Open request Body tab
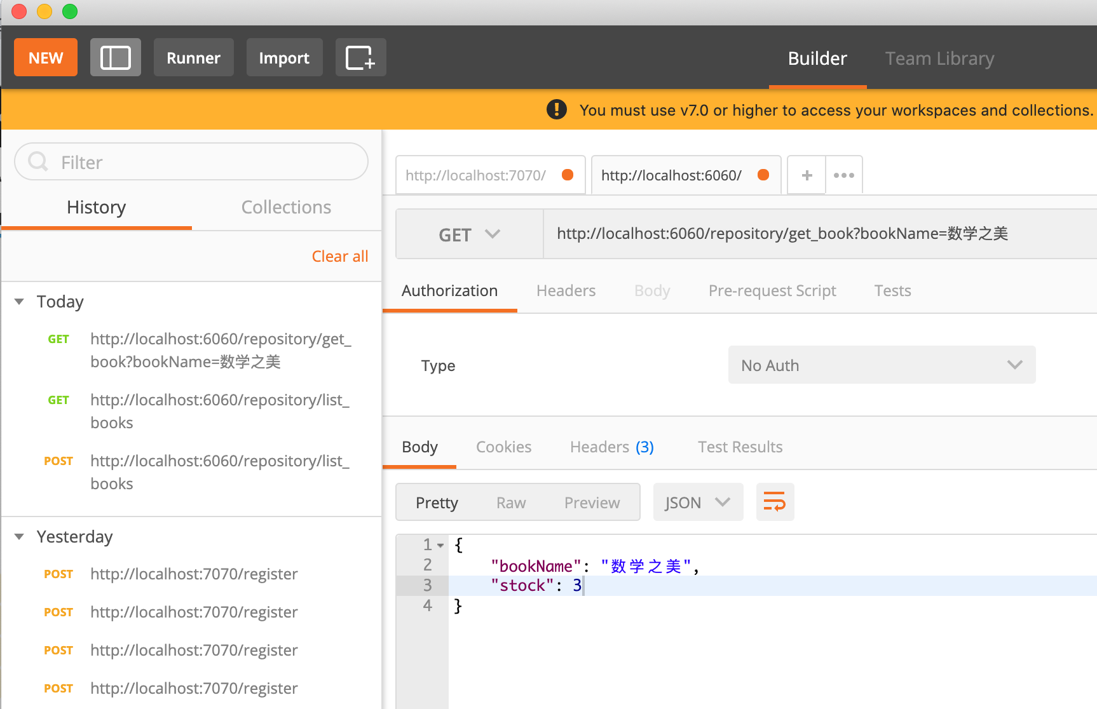This screenshot has width=1097, height=709. (652, 290)
